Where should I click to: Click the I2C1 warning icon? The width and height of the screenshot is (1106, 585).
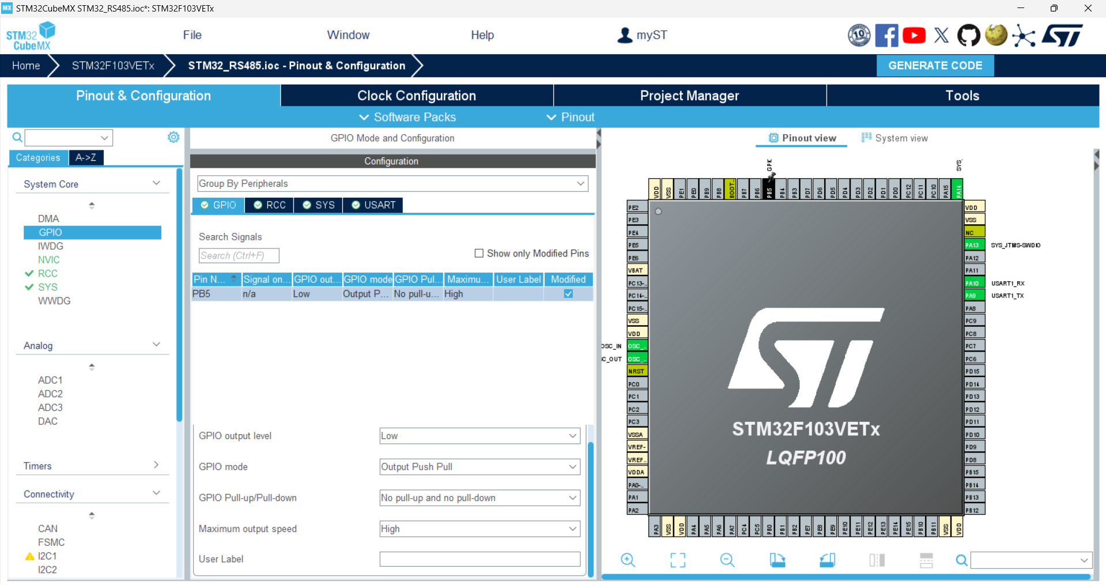(x=30, y=556)
